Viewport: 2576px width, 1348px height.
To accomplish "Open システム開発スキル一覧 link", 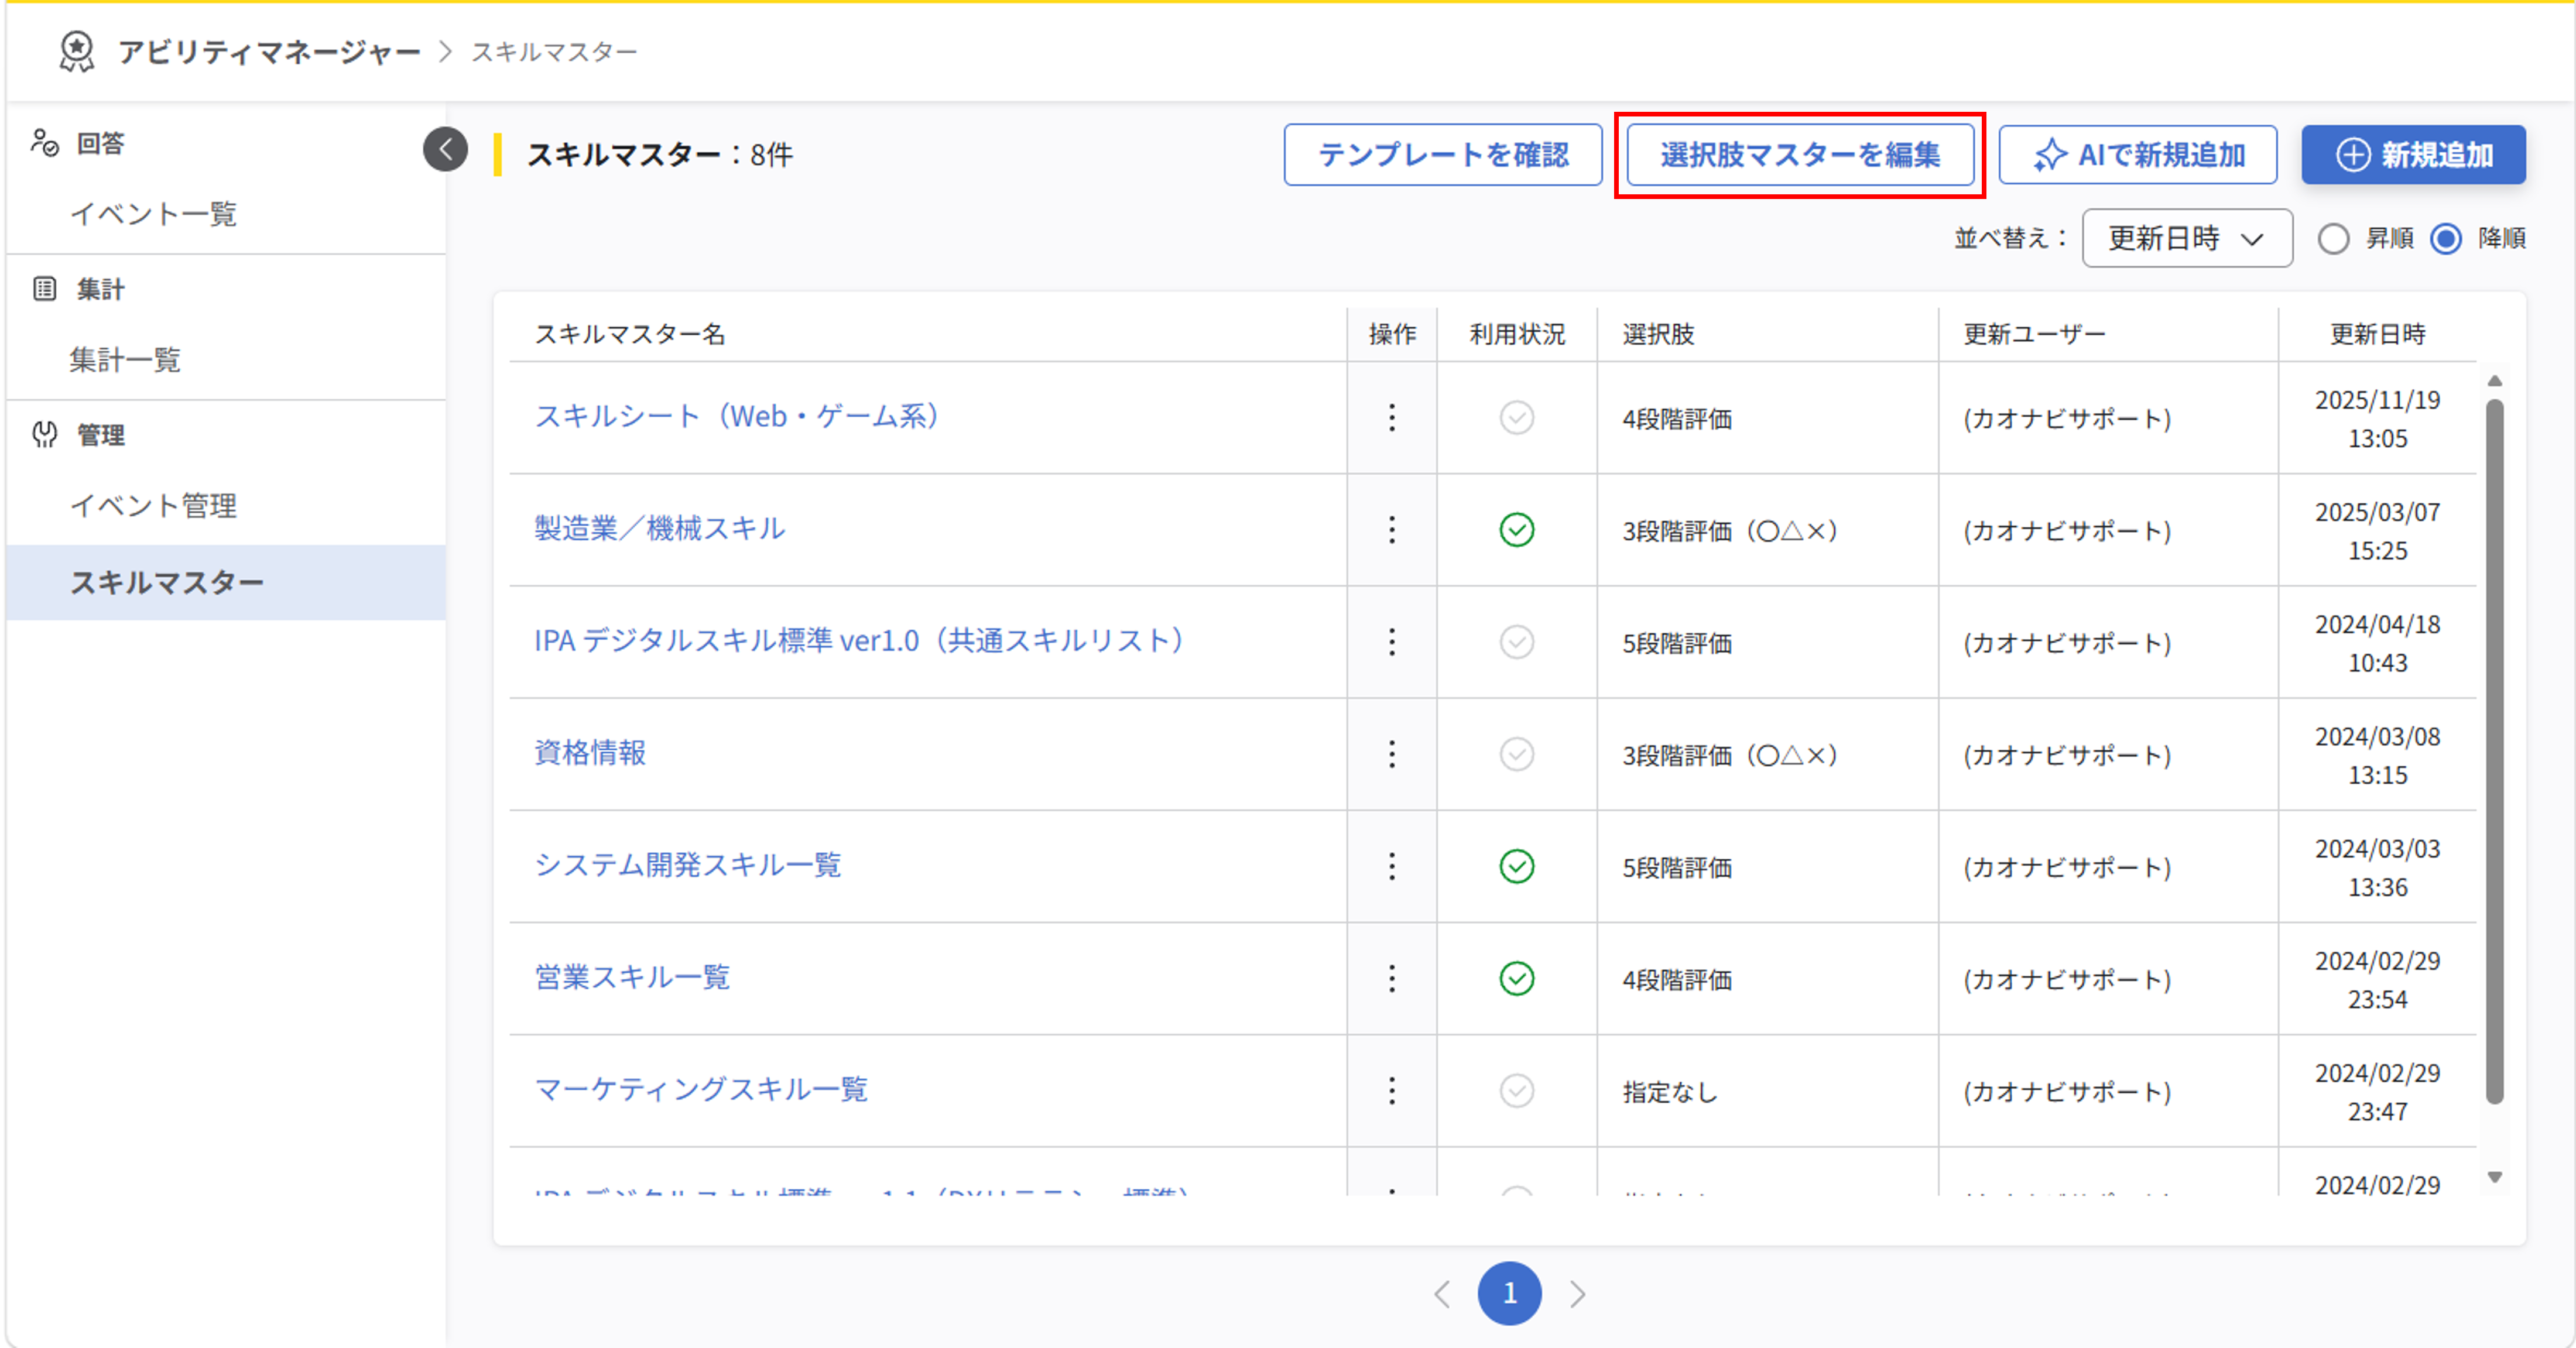I will point(687,864).
